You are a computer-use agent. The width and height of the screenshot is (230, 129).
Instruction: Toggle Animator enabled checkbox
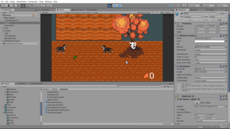click(180, 66)
